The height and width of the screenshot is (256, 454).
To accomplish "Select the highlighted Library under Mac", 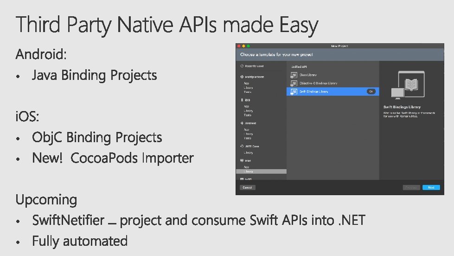I will coord(261,171).
